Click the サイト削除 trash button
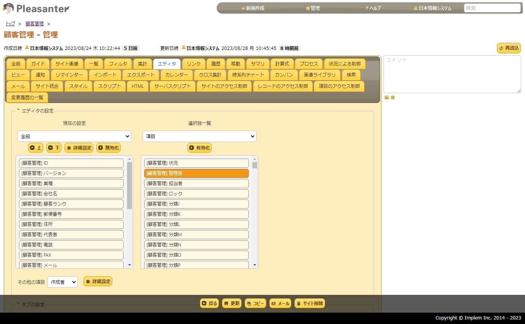Screen dimensions: 525x324 coord(310,303)
